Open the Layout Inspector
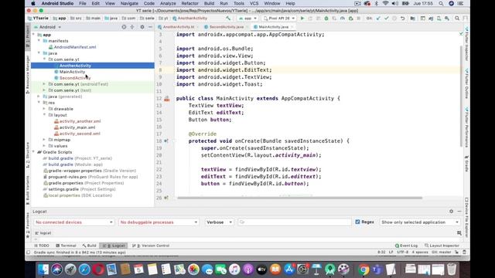 (x=442, y=246)
